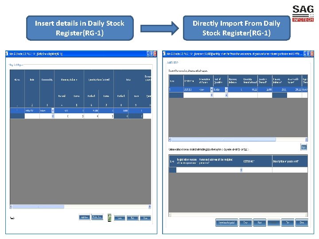Viewport: 319px width, 239px height.
Task: Minimize the monthly return window
Action: point(305,54)
